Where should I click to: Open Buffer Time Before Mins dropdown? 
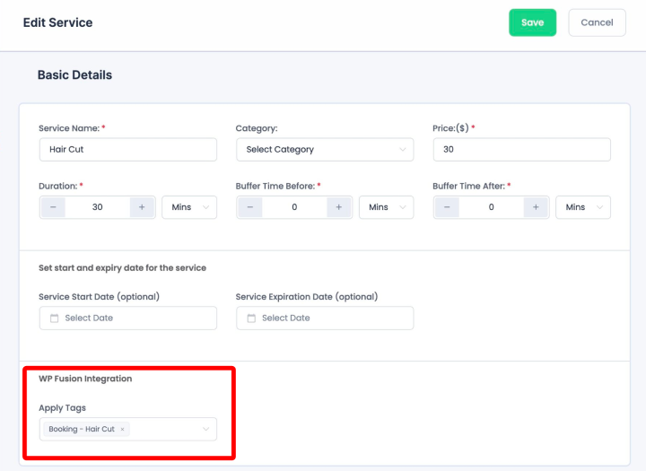(386, 207)
